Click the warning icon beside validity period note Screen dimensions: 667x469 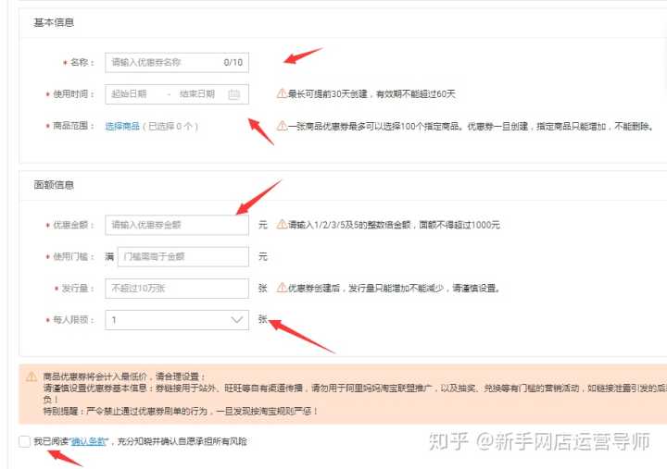[x=282, y=93]
